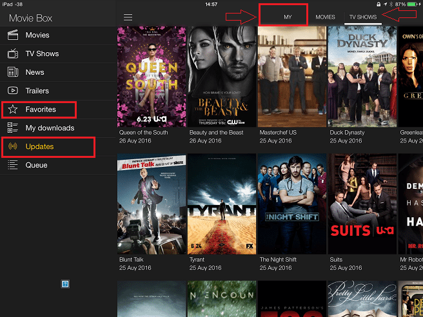
Task: Click the Duck Dynasty title text
Action: [347, 132]
